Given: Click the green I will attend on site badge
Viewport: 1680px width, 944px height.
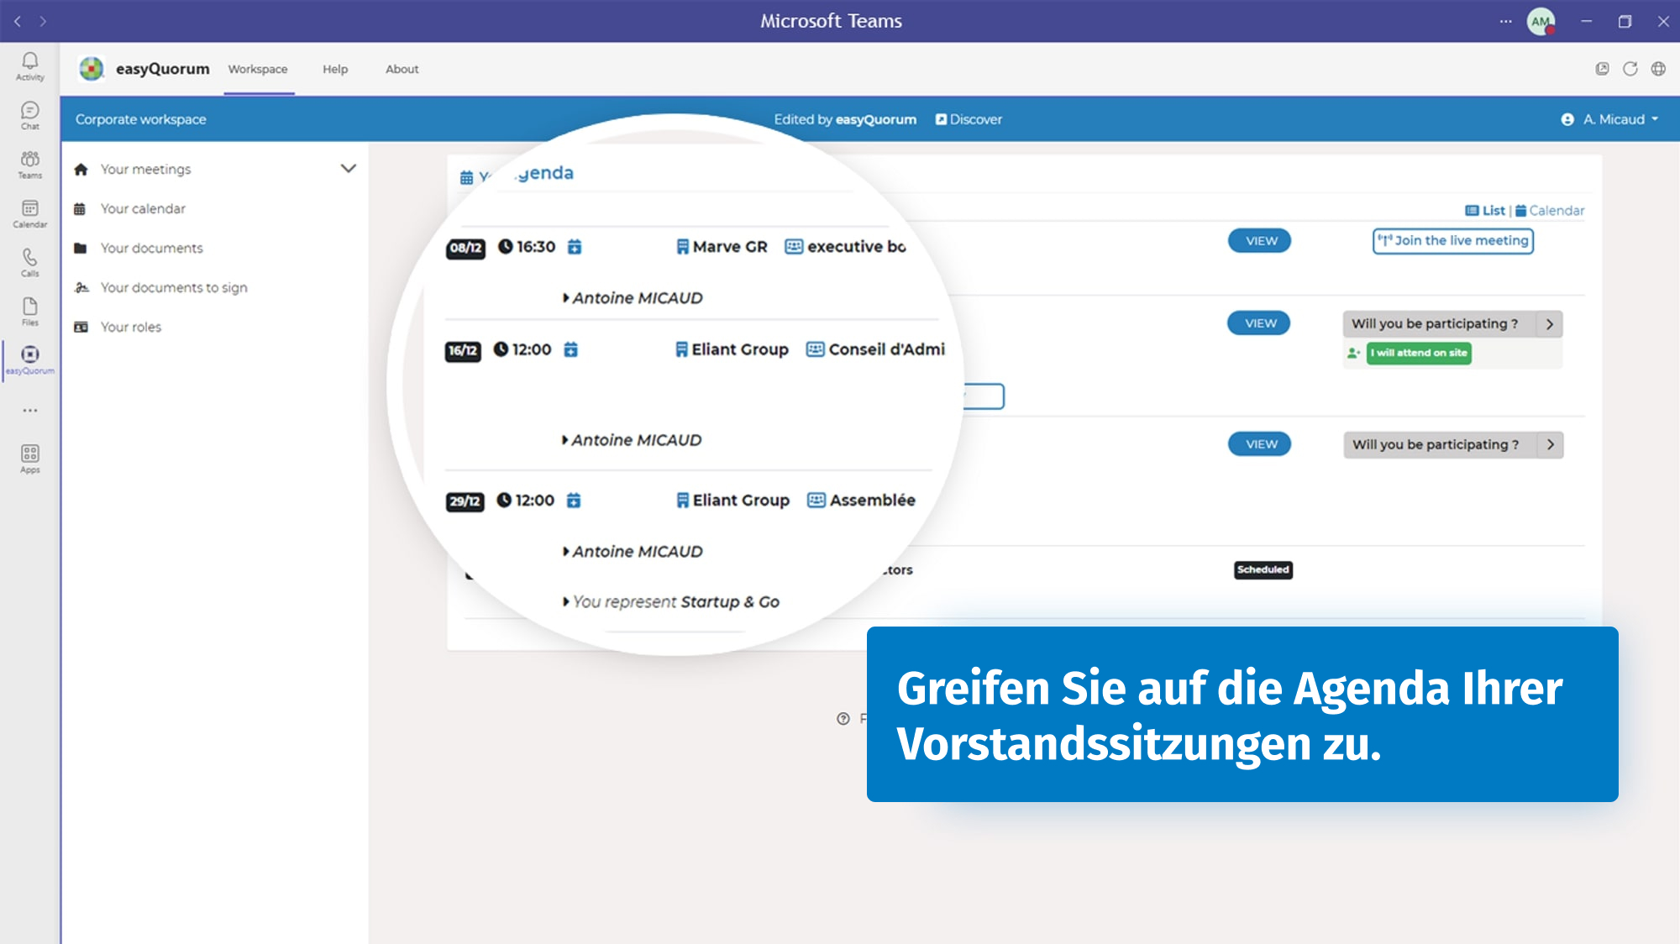Looking at the screenshot, I should pos(1419,353).
